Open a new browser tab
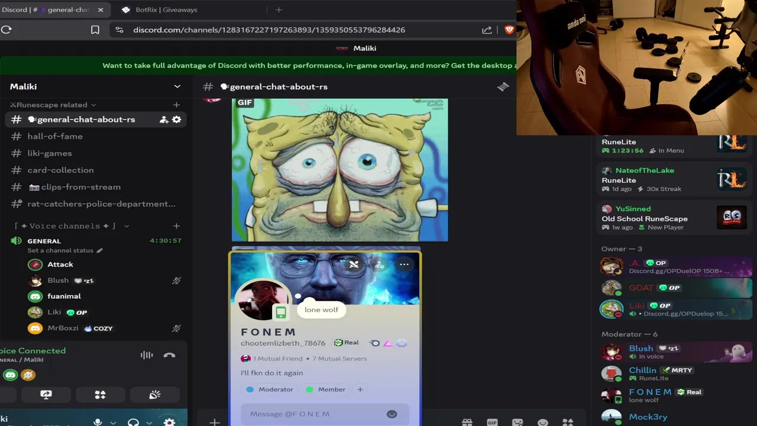This screenshot has height=426, width=757. tap(279, 9)
